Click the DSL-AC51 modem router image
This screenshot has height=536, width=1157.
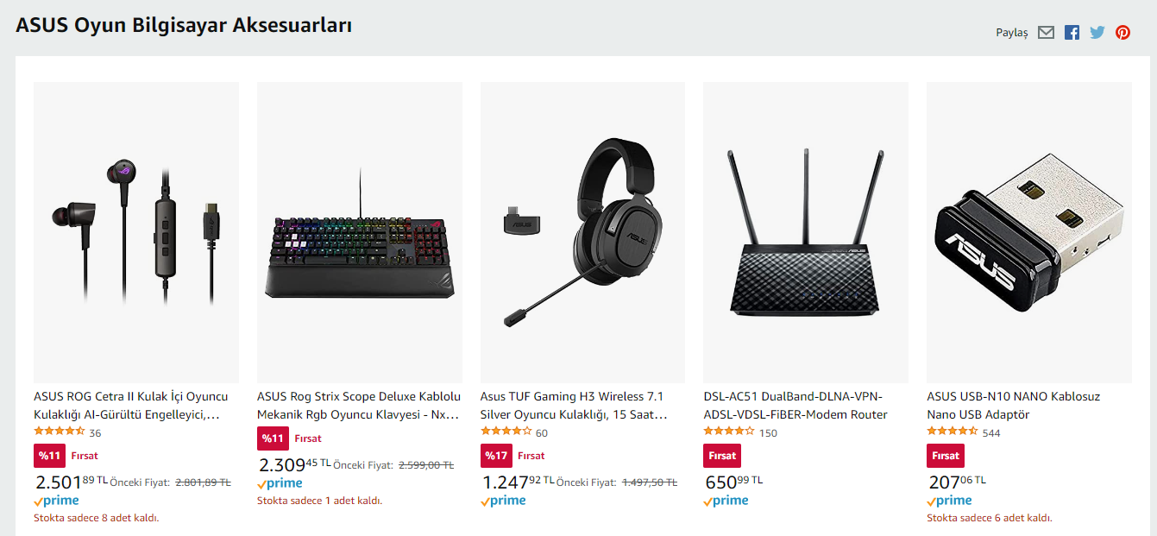click(x=805, y=232)
